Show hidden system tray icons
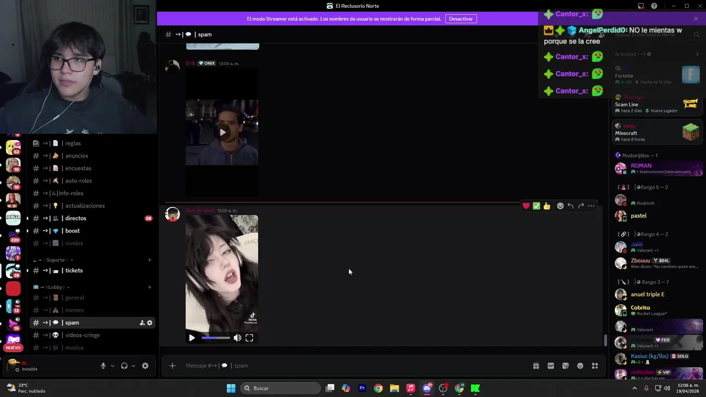Image resolution: width=706 pixels, height=397 pixels. 634,388
